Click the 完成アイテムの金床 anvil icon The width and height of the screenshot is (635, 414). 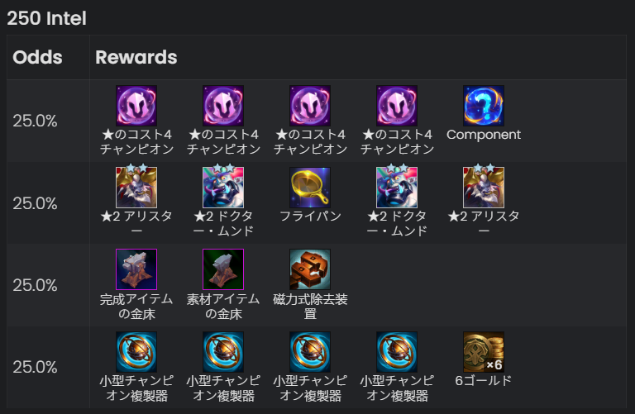(136, 269)
